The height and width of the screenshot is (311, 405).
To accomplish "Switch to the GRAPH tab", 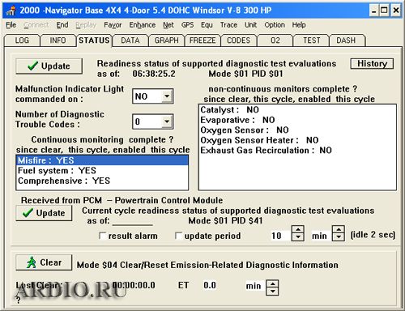I will coord(166,40).
